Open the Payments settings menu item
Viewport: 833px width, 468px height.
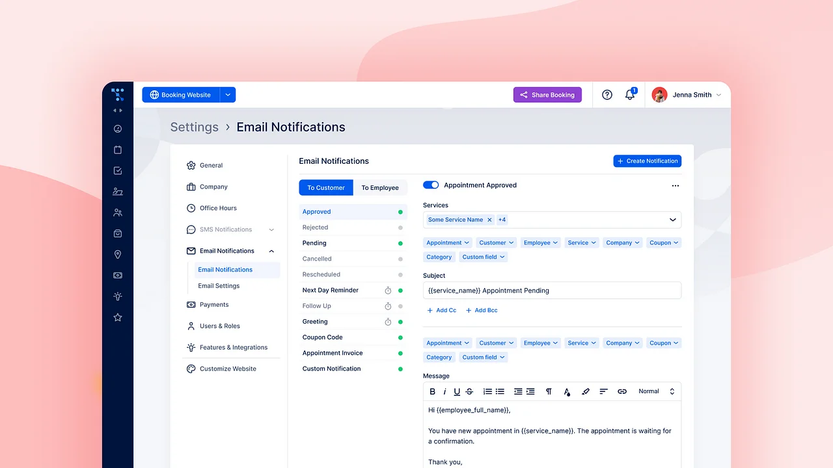(x=215, y=304)
